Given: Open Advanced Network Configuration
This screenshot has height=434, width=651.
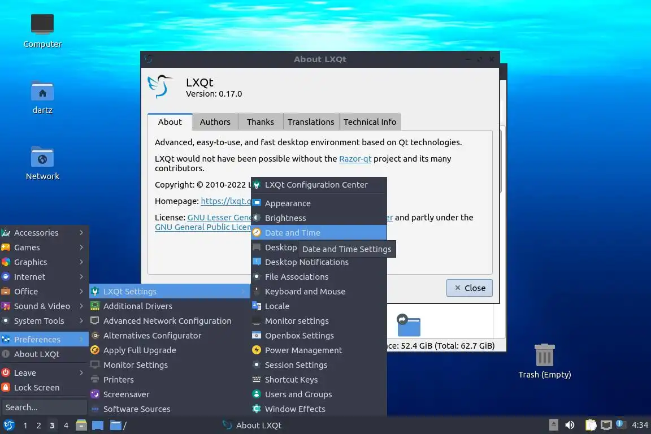Looking at the screenshot, I should [x=170, y=320].
